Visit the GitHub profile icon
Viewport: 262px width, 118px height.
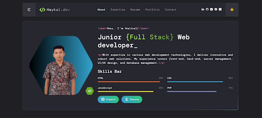[207, 9]
